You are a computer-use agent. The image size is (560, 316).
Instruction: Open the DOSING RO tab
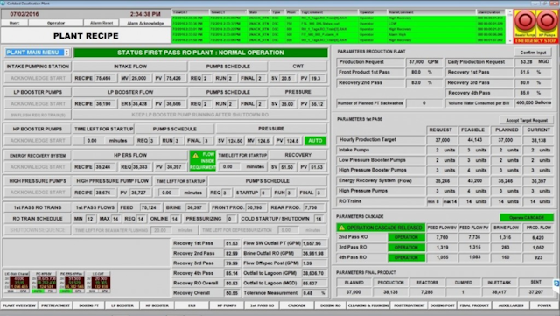(x=331, y=305)
